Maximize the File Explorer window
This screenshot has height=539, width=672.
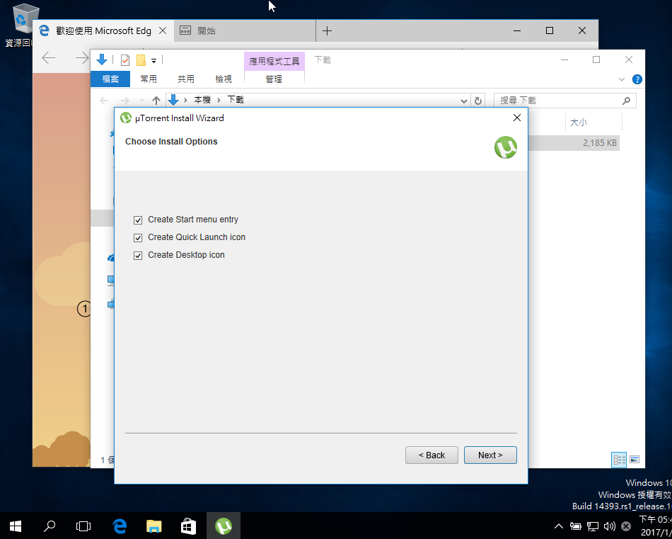coord(596,60)
